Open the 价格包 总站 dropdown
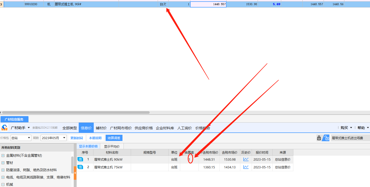This screenshot has width=370, height=187. pos(21,138)
